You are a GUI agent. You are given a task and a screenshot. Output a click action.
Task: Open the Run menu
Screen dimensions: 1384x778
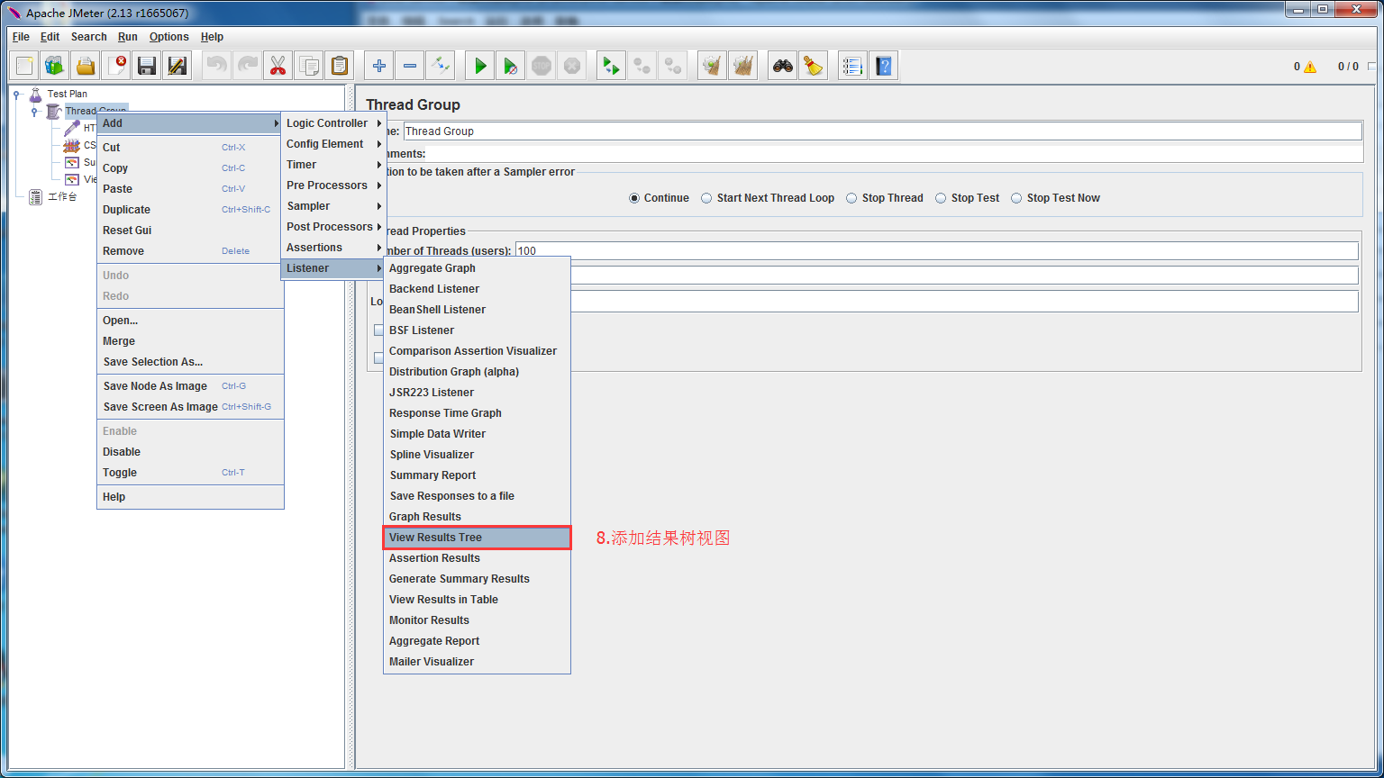[128, 37]
